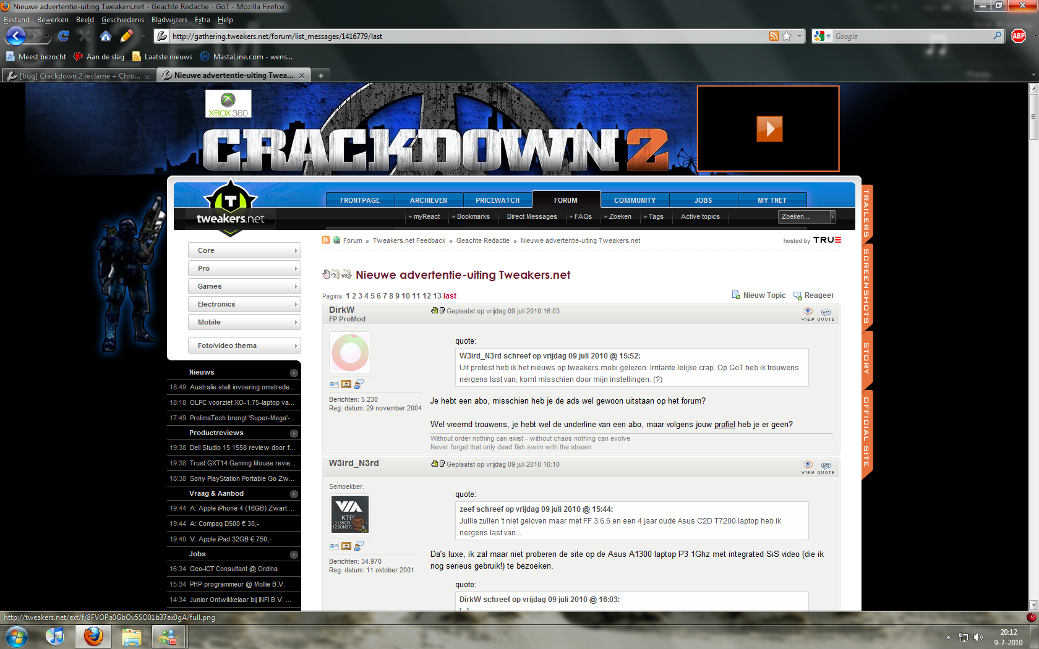
Task: Go to page 'last' in pagination
Action: pos(450,296)
